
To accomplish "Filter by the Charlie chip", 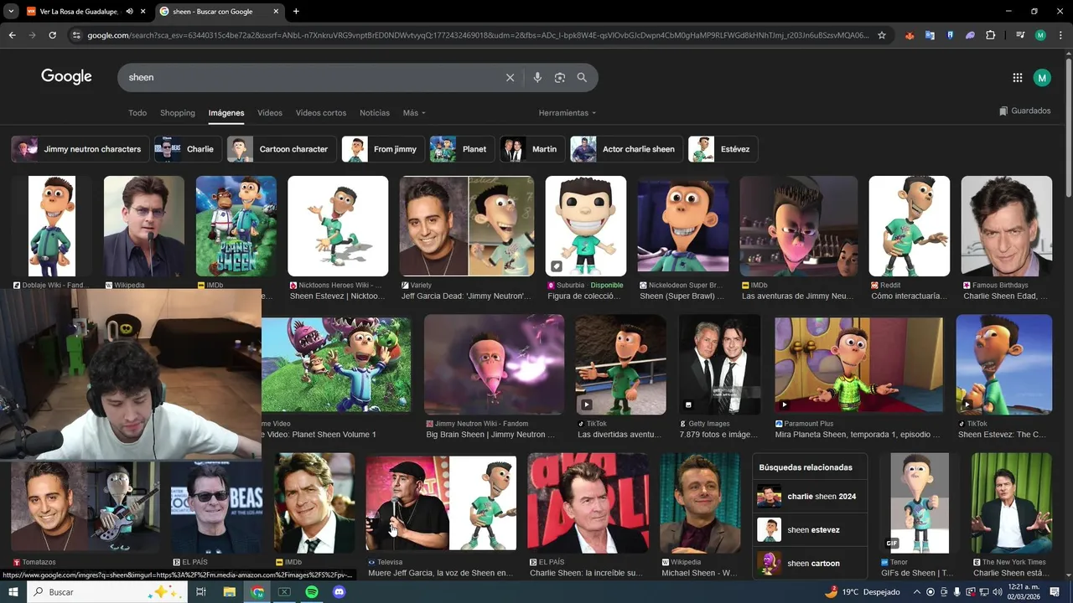I will tap(188, 149).
